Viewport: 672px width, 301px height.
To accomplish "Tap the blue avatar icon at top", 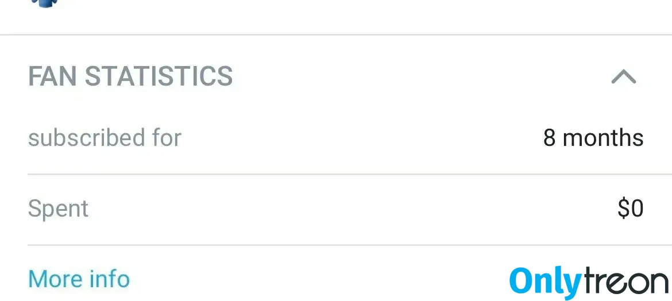I will point(45,3).
